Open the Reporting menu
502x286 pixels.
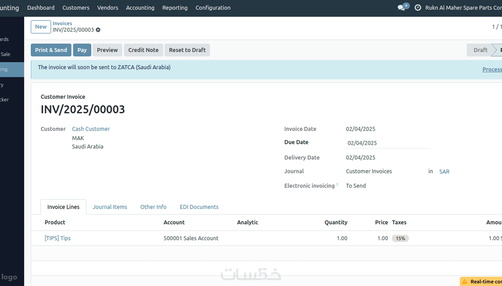(x=175, y=8)
